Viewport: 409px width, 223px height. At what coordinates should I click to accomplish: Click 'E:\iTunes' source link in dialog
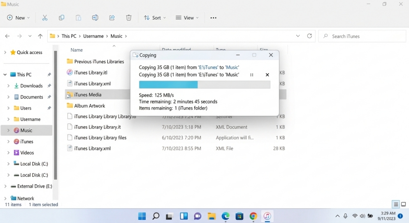pyautogui.click(x=208, y=67)
